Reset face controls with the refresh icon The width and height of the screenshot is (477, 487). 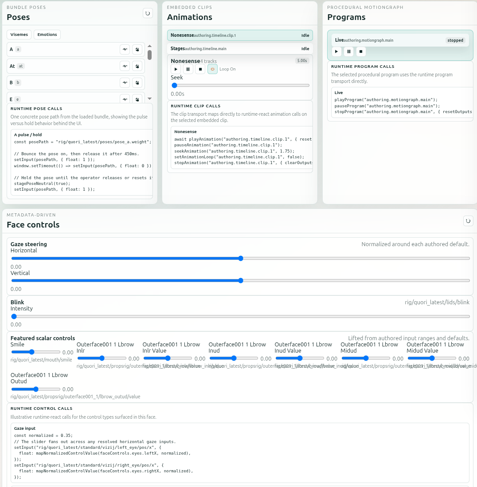[x=468, y=220]
